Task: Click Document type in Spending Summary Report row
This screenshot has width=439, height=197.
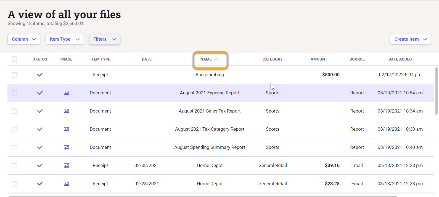Action: coord(100,147)
